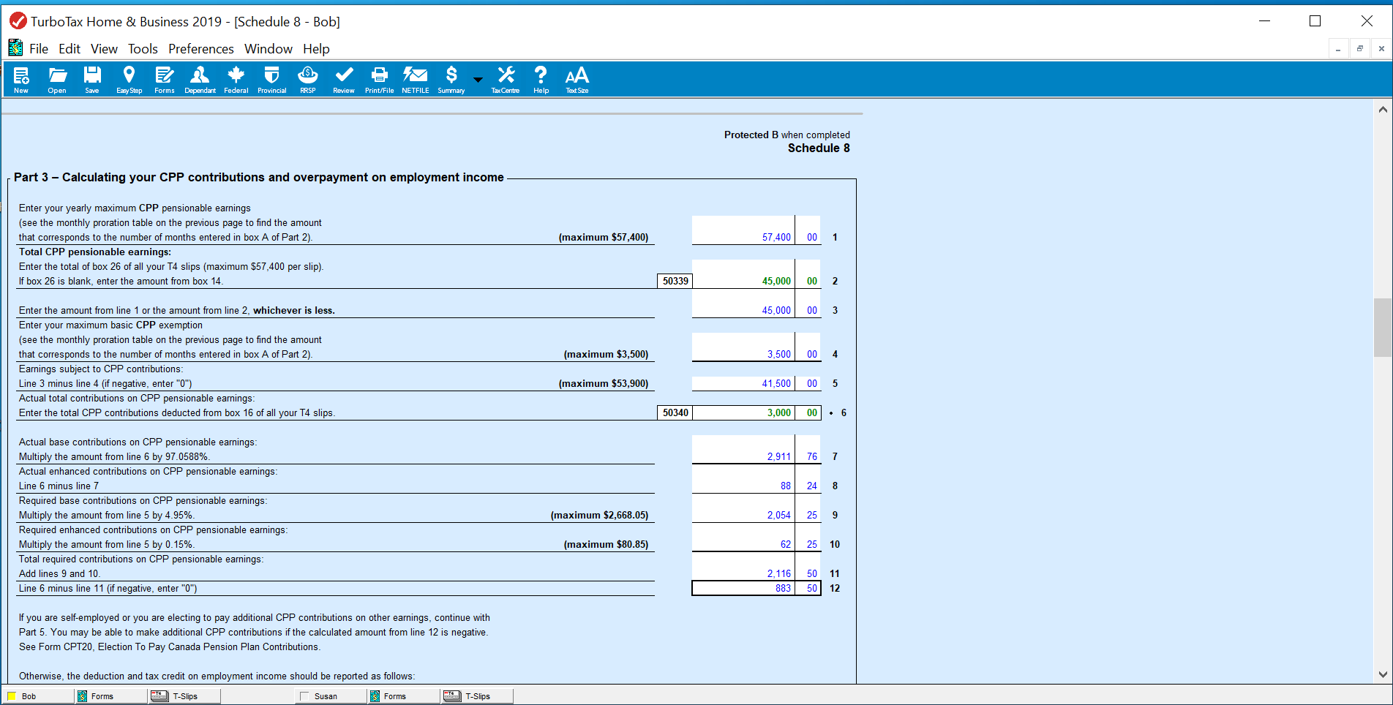Click the Help question mark icon
This screenshot has height=705, width=1393.
pos(541,80)
